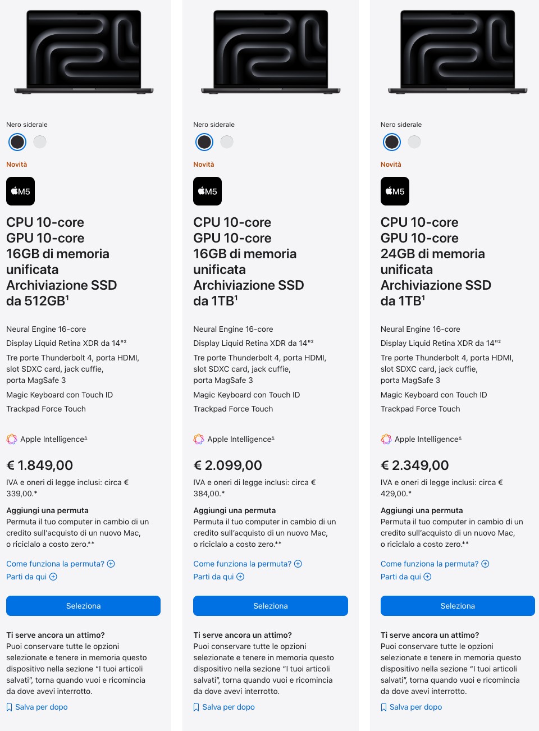Click the bookmark icon on the €2.099,00 model
The height and width of the screenshot is (731, 539).
196,707
